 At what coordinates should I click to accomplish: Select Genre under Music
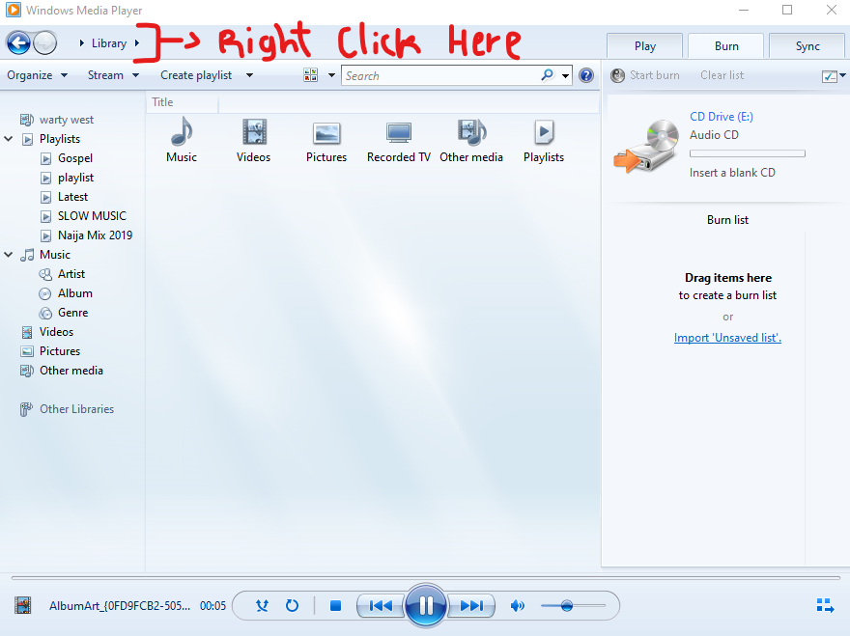[x=72, y=313]
